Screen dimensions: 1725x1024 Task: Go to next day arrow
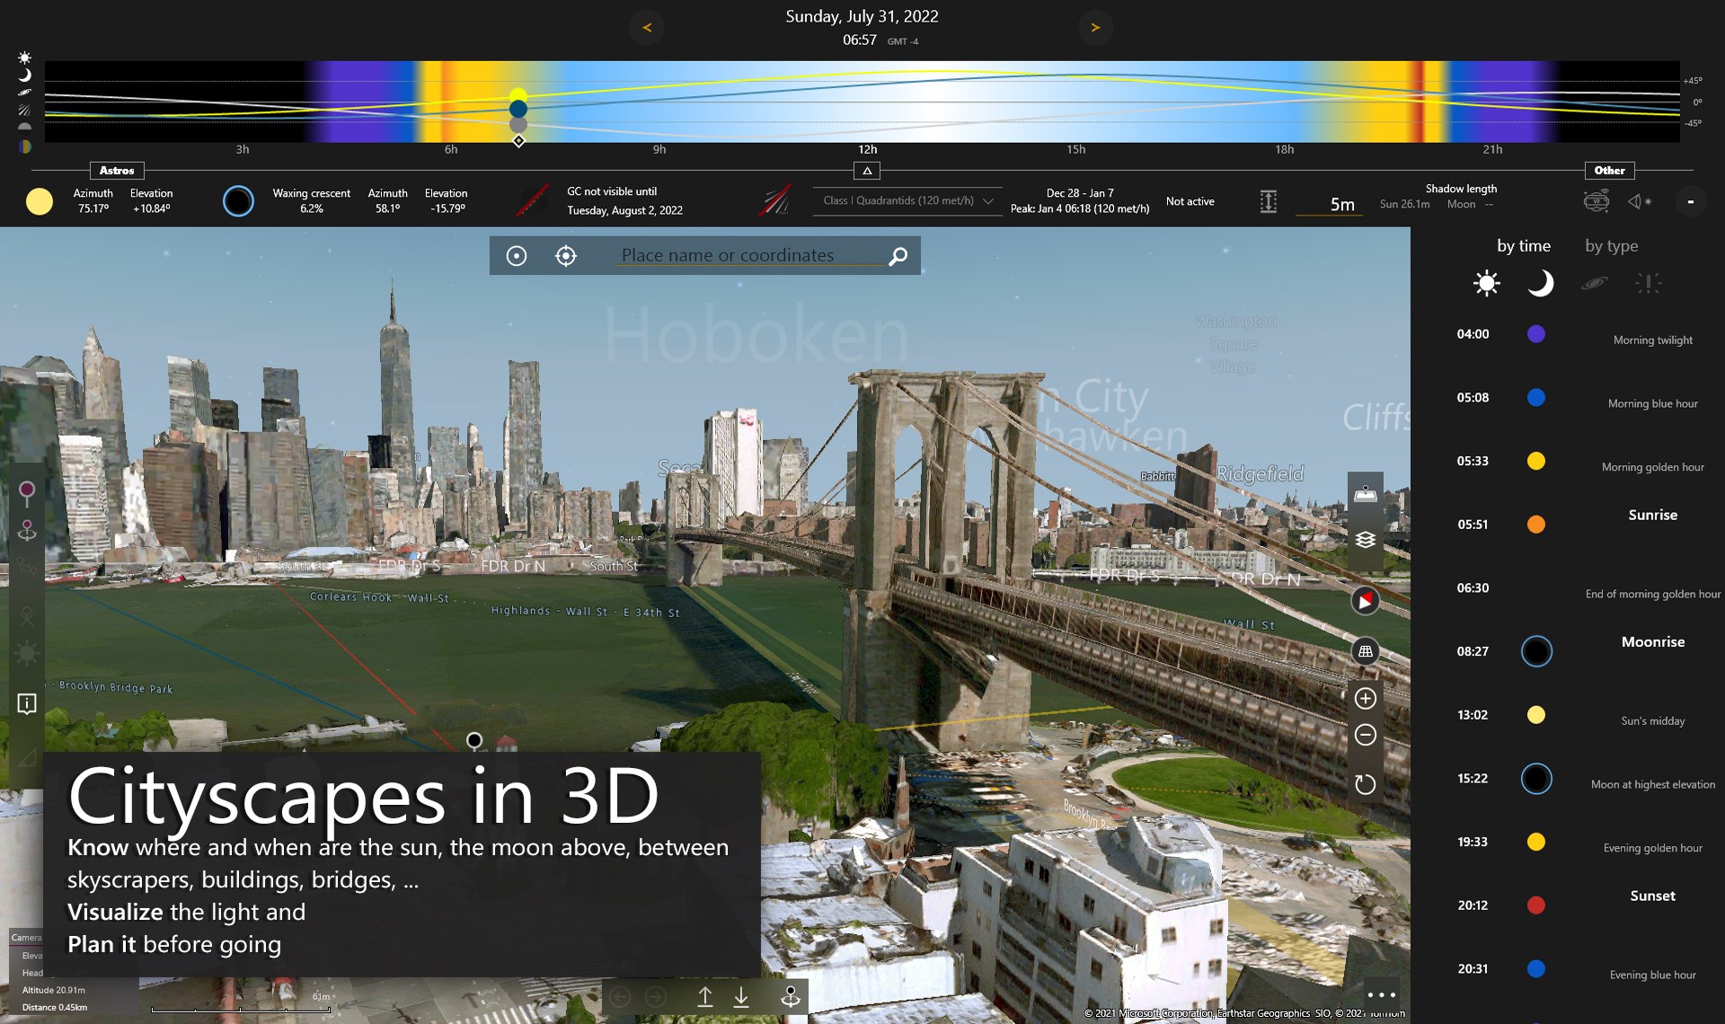1095,28
